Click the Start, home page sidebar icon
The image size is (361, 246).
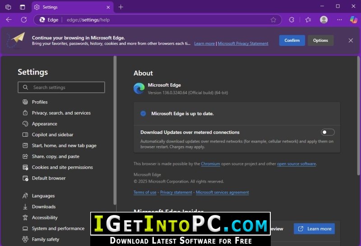click(25, 146)
